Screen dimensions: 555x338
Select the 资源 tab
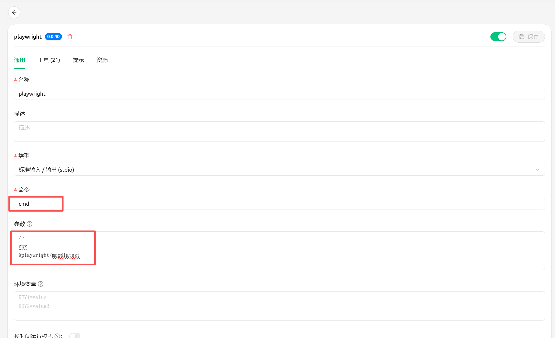coord(102,60)
